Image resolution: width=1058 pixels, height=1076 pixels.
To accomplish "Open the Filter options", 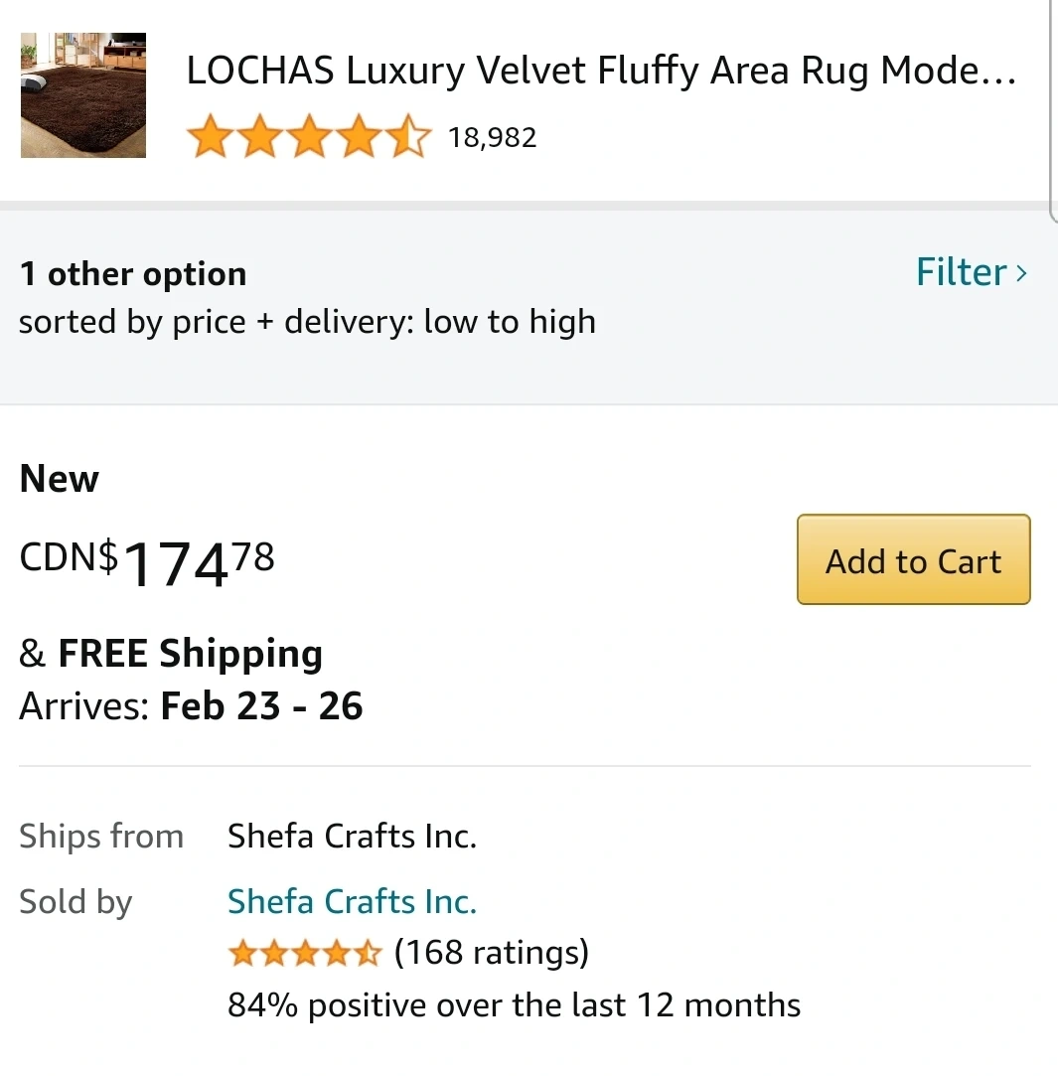I will [x=961, y=272].
